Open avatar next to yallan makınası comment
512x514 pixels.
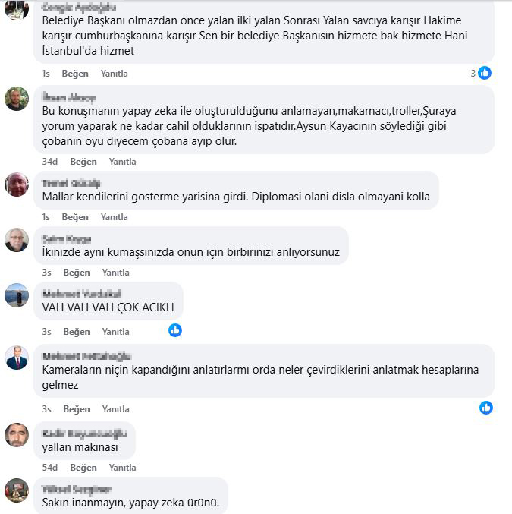pyautogui.click(x=17, y=435)
